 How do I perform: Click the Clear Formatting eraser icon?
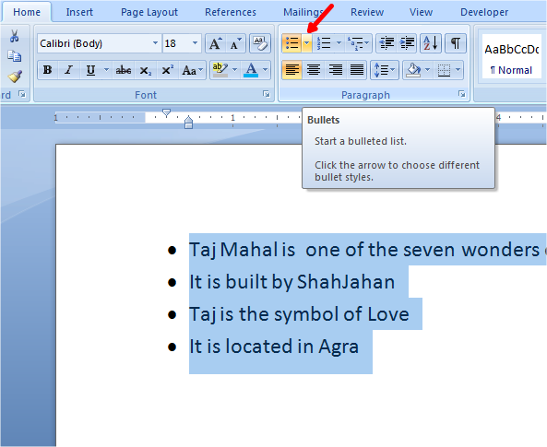260,43
